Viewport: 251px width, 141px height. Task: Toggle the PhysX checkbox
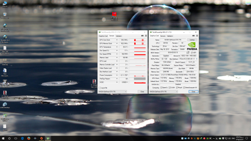[177, 88]
